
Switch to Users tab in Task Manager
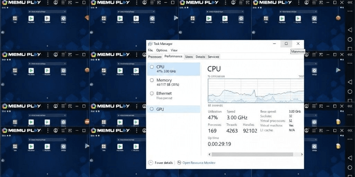189,57
